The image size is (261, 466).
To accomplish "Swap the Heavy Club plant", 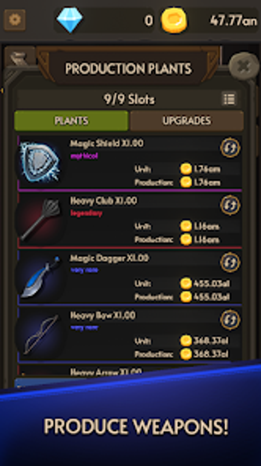I will (230, 205).
